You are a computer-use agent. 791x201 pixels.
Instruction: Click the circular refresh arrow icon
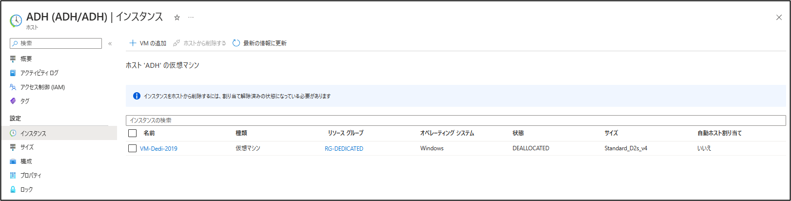237,43
